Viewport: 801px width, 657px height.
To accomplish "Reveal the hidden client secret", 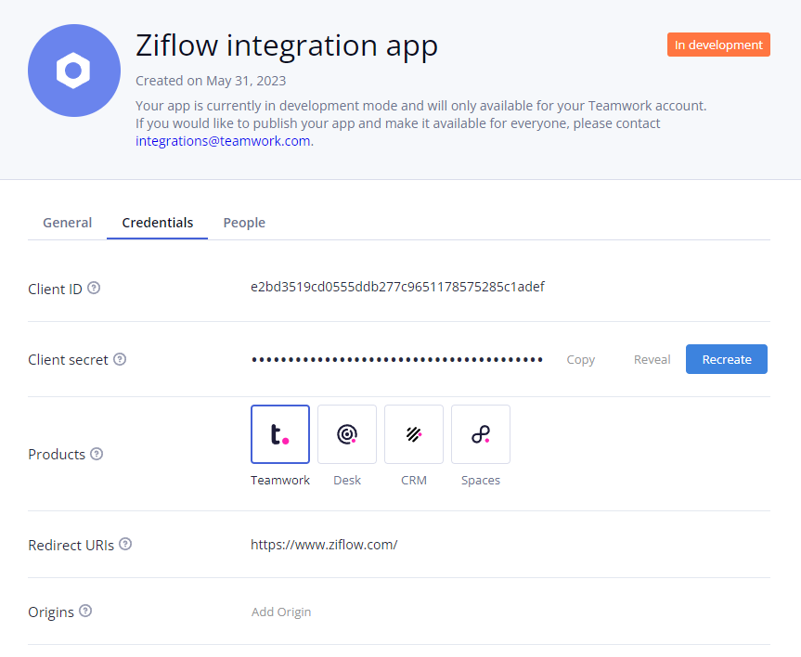I will pos(652,360).
